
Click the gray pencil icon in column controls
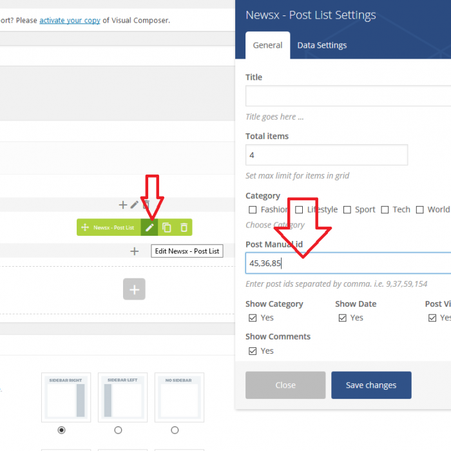pyautogui.click(x=134, y=205)
